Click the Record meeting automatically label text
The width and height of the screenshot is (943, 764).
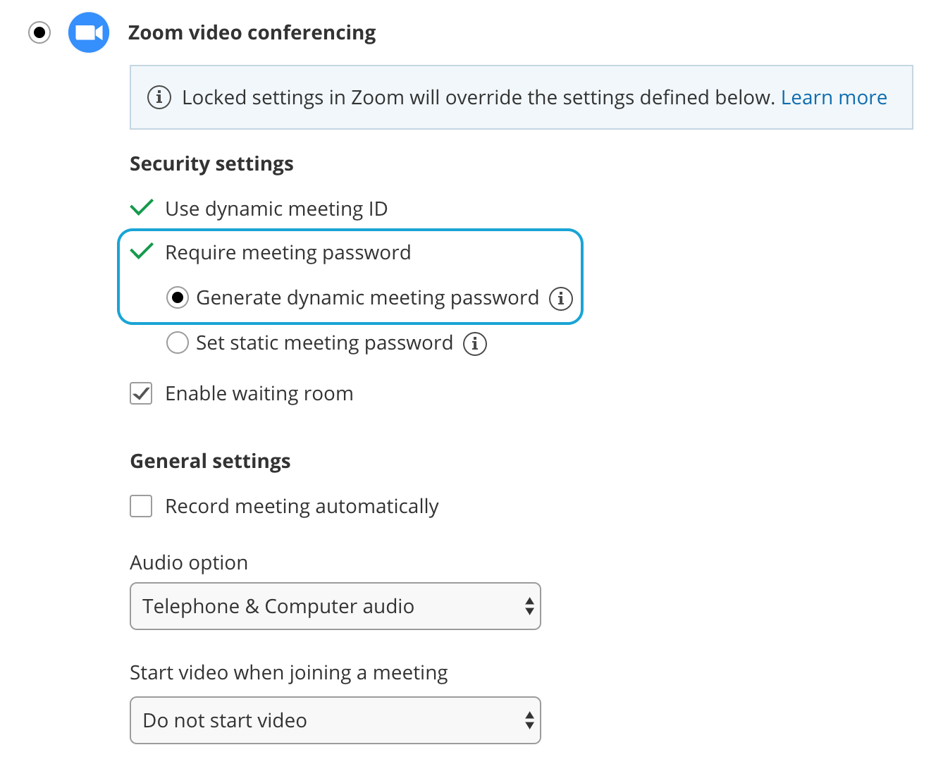click(x=302, y=506)
